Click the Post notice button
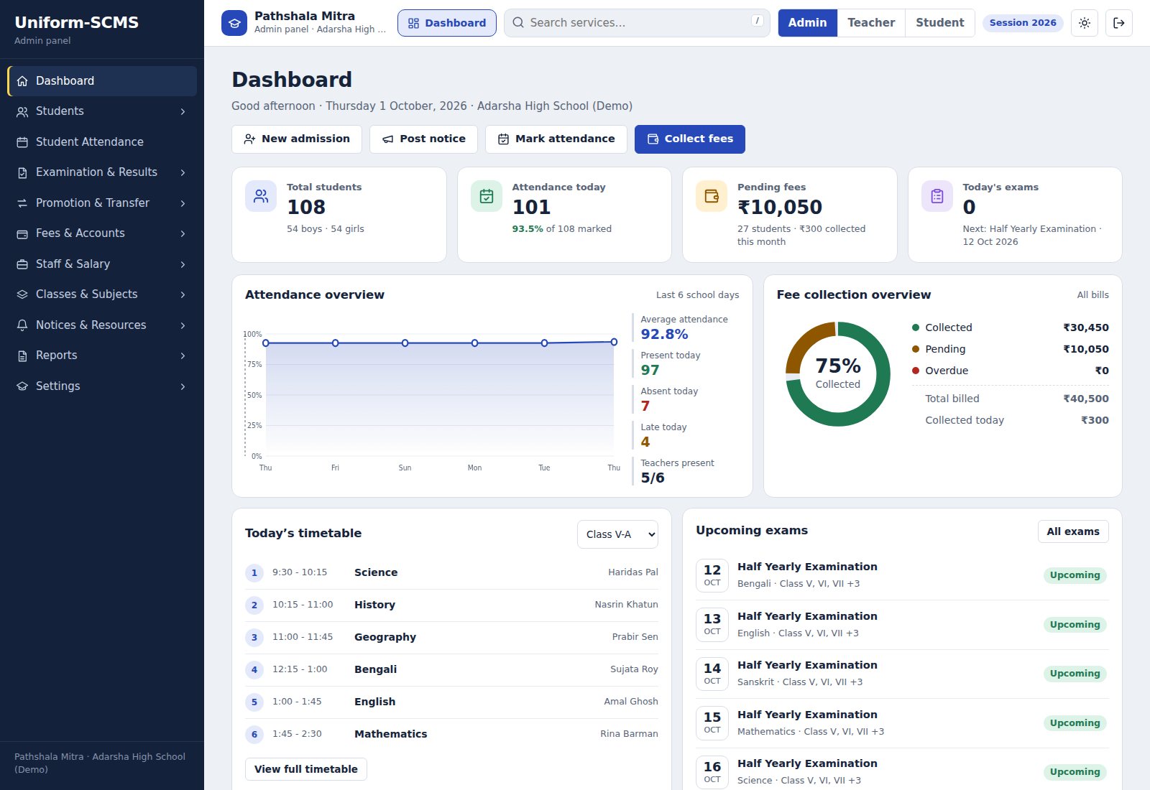 click(423, 139)
